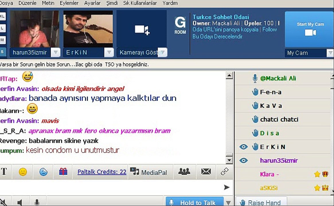Click star icon beside aSKiSi
Screen dimensions: 334x206
point(317,188)
